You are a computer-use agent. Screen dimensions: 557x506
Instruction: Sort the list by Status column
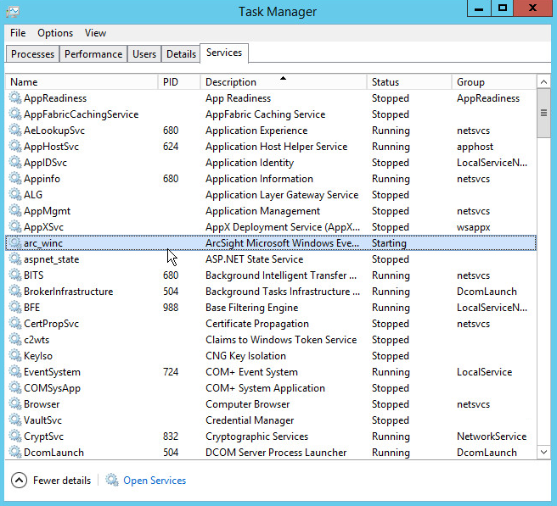[385, 82]
